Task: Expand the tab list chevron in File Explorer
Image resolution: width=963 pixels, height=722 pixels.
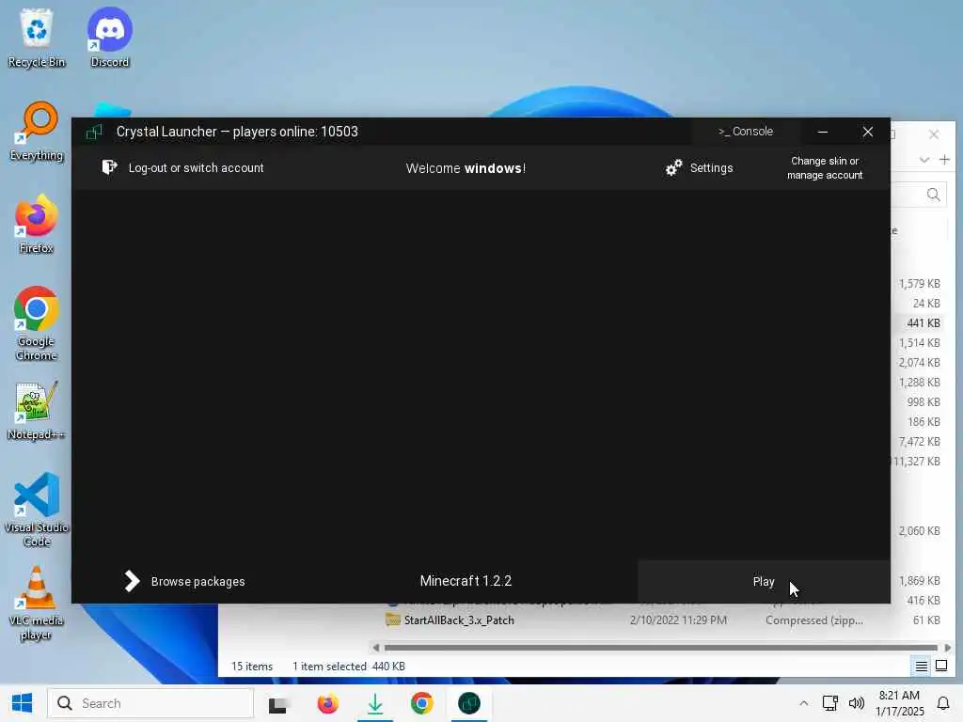Action: (x=924, y=160)
